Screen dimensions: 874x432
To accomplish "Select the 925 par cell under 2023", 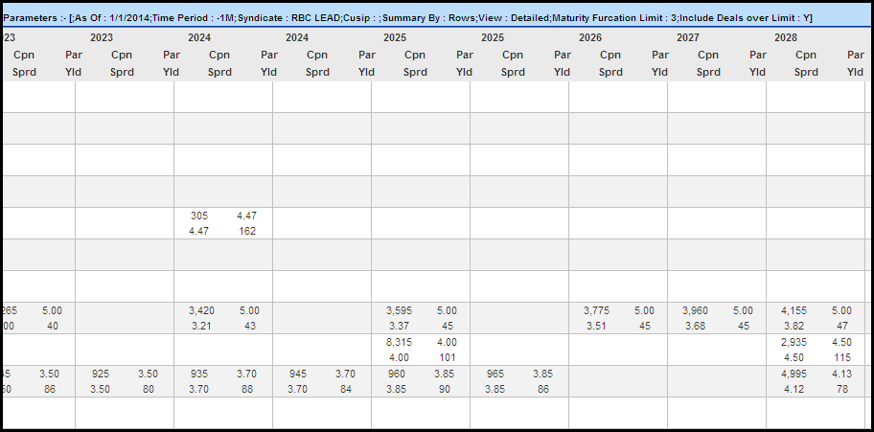I will click(x=101, y=374).
